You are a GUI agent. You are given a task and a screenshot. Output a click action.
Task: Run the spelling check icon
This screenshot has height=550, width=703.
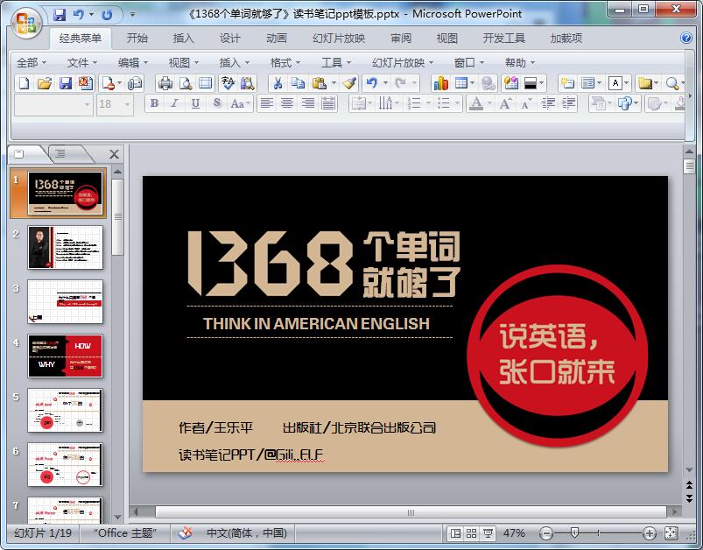pos(228,83)
